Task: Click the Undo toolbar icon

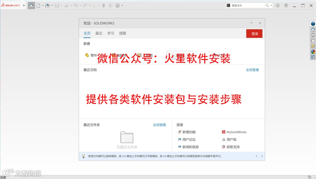Action: (75, 6)
